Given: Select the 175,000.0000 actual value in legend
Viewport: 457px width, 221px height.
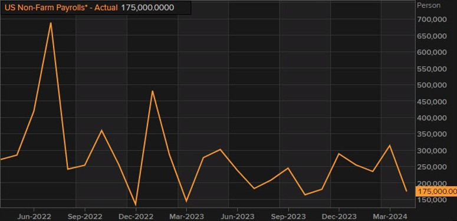Looking at the screenshot, I should tap(147, 8).
